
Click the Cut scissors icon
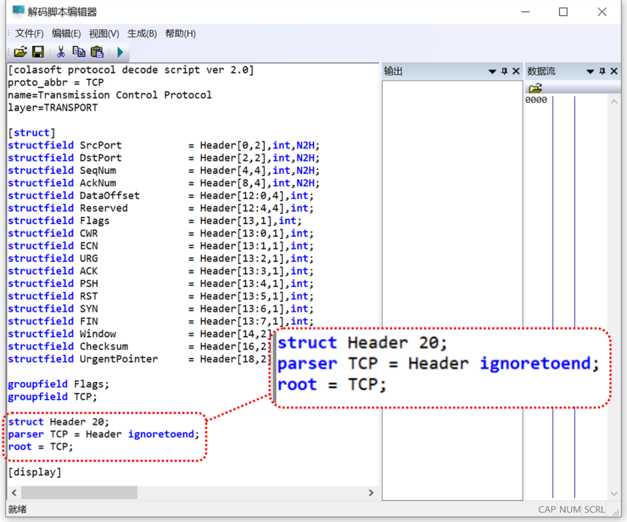(60, 52)
